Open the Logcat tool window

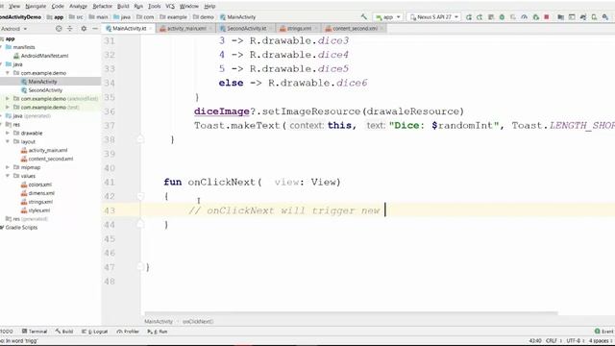[x=94, y=332]
